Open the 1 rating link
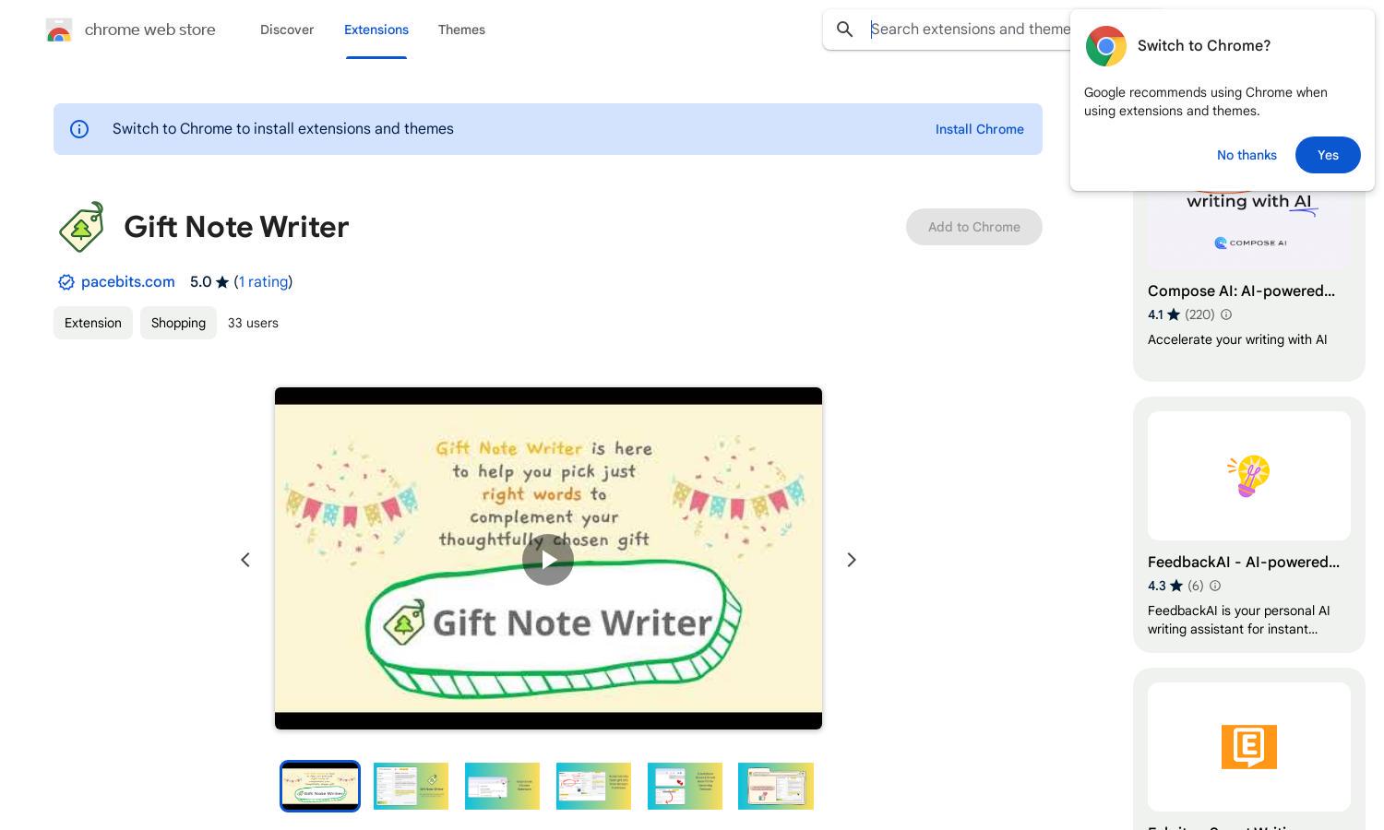This screenshot has width=1384, height=830. (264, 282)
